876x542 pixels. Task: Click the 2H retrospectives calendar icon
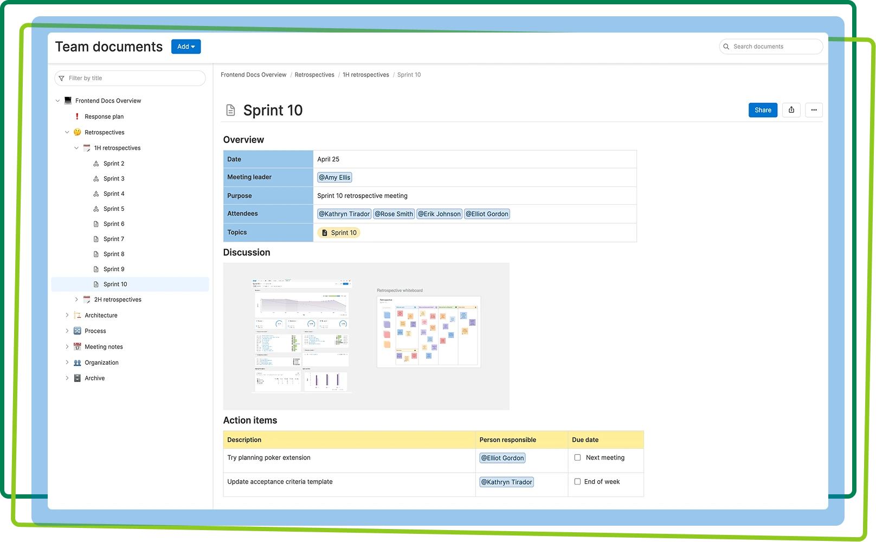pos(87,299)
